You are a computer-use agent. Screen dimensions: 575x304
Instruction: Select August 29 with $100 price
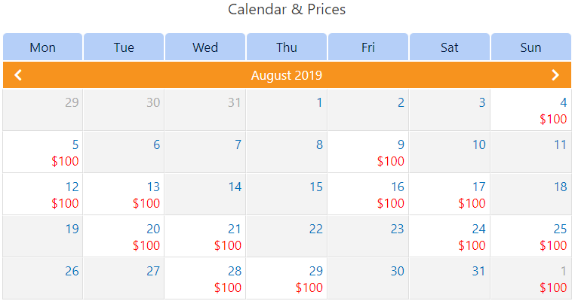[x=287, y=278]
